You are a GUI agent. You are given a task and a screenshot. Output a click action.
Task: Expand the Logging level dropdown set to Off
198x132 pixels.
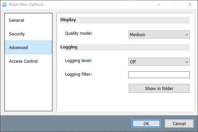tap(159, 62)
